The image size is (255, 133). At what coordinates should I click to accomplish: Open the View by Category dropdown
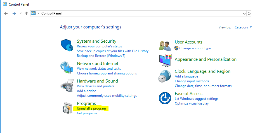[x=243, y=27]
